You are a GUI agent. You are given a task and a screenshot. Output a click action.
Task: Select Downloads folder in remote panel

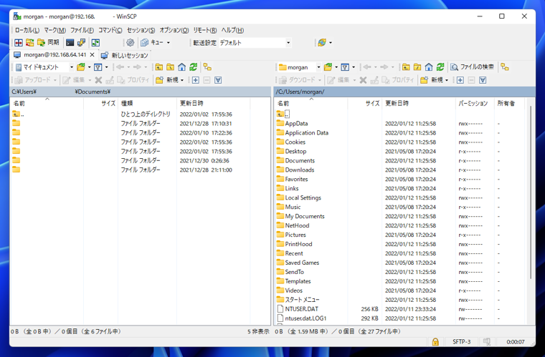coord(299,170)
